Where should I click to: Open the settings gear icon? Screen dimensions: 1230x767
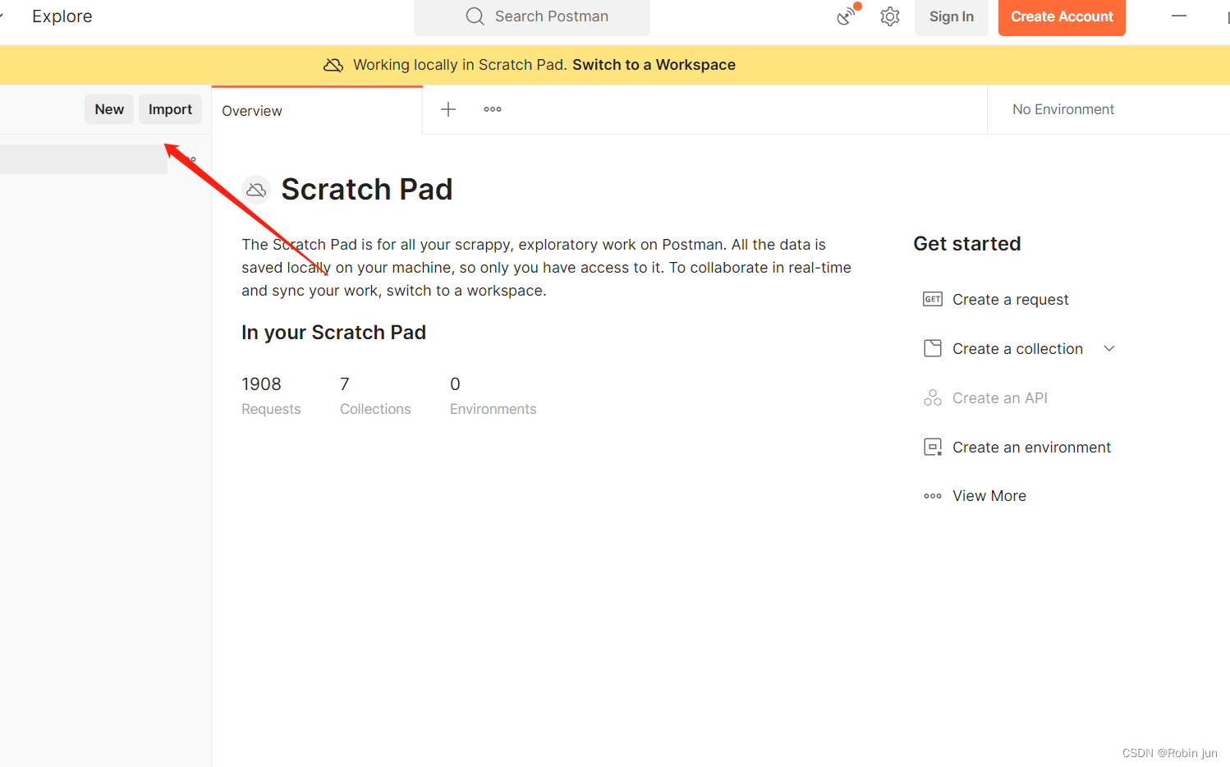click(890, 16)
